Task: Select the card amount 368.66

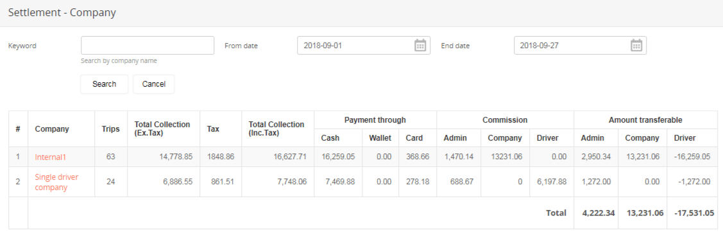Action: (417, 157)
